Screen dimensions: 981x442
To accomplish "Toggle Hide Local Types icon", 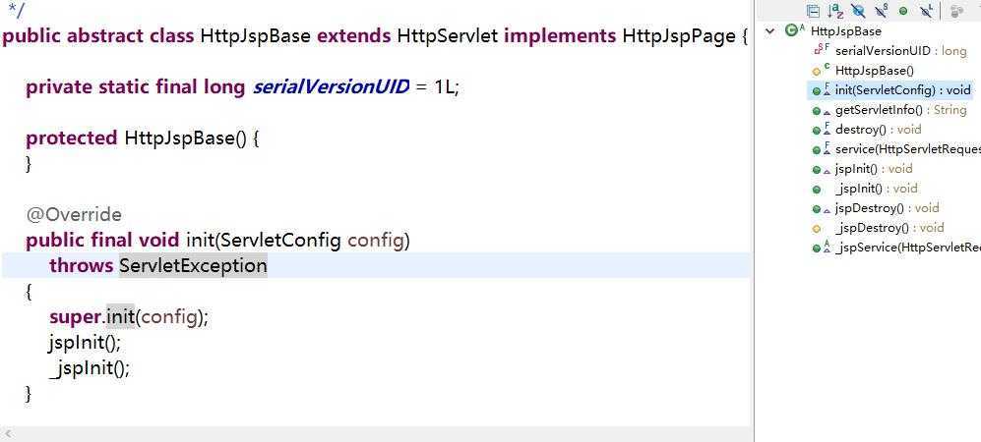I will tap(927, 10).
